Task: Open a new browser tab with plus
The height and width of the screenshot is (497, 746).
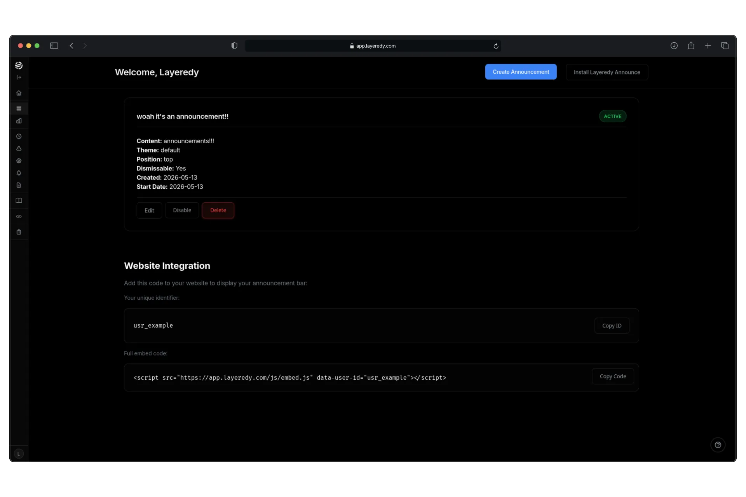Action: tap(708, 46)
